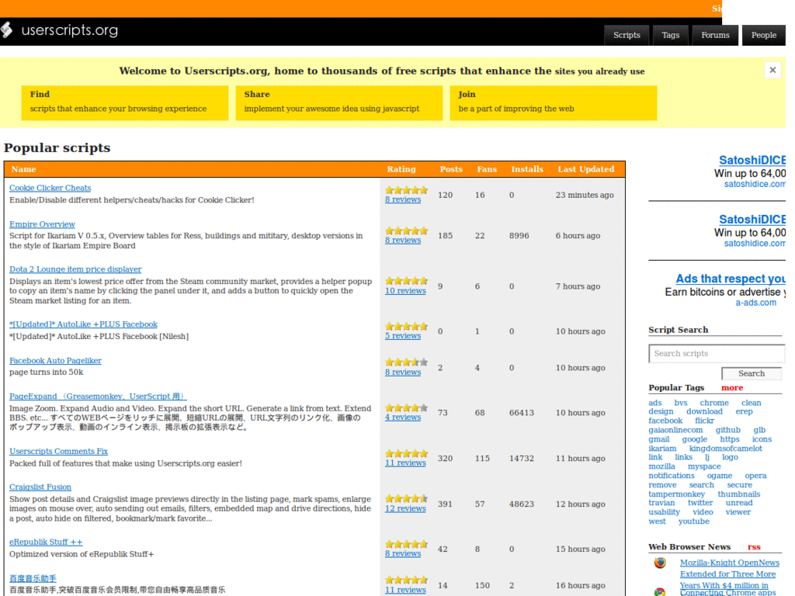Image resolution: width=795 pixels, height=596 pixels.
Task: Click the star rating of Cookie Clicker Cheats
Action: [406, 189]
